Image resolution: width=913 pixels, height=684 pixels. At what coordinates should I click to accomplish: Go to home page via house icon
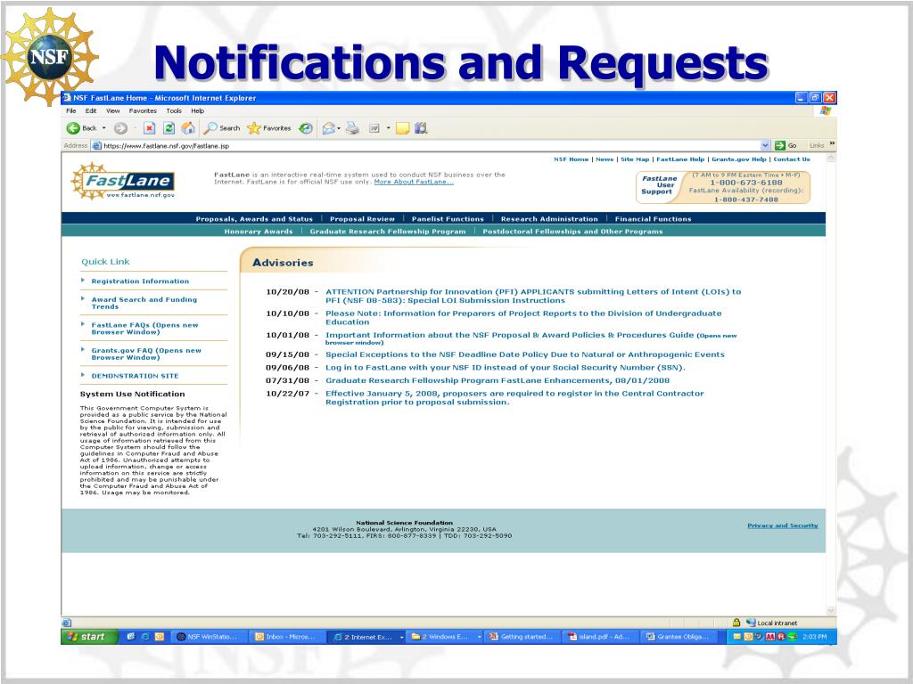[x=188, y=128]
